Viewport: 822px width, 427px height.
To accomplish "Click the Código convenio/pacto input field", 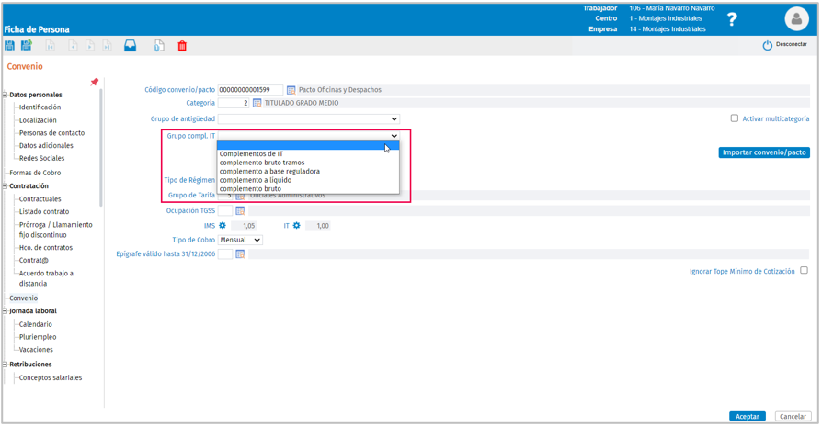I will [x=249, y=90].
